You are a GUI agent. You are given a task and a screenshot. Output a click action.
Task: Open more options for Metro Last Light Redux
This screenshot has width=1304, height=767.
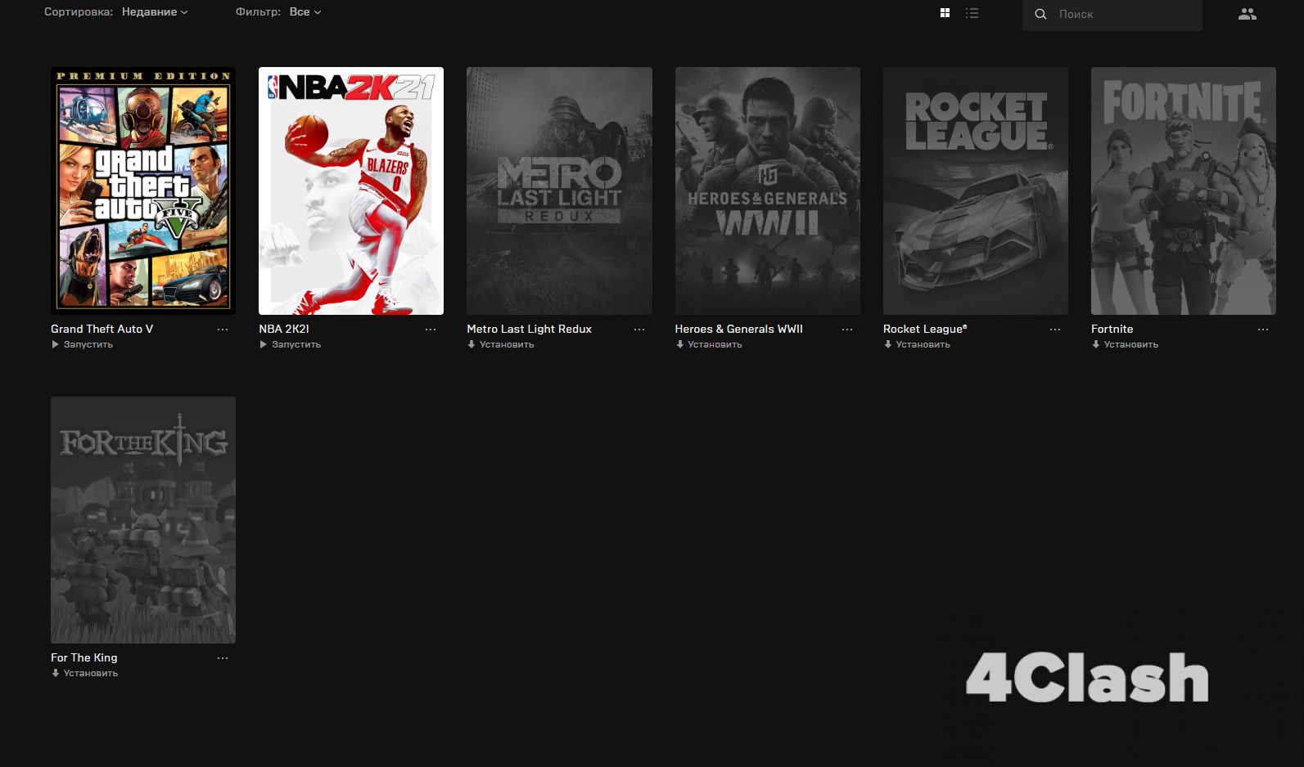(639, 330)
